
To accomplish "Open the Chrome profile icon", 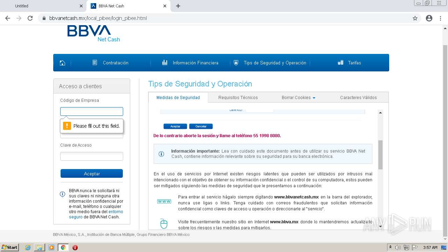I will pyautogui.click(x=429, y=18).
